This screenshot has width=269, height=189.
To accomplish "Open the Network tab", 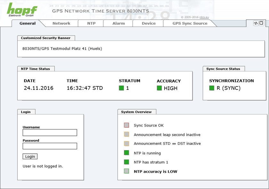I will (x=61, y=23).
